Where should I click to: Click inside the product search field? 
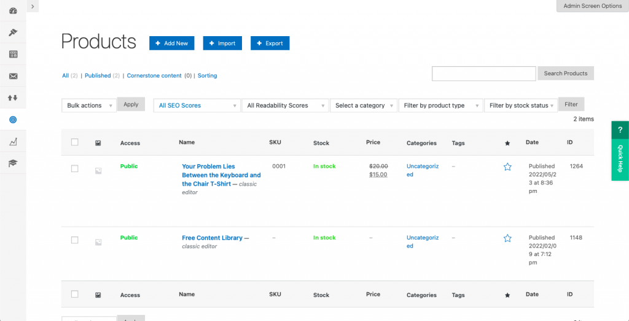pyautogui.click(x=483, y=74)
